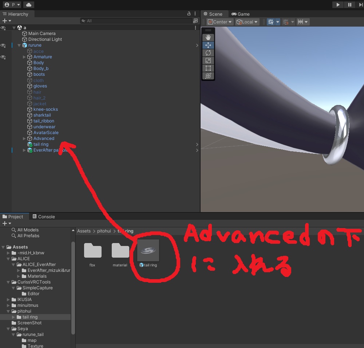The height and width of the screenshot is (348, 364).
Task: Click the Step frame button
Action: (x=360, y=5)
